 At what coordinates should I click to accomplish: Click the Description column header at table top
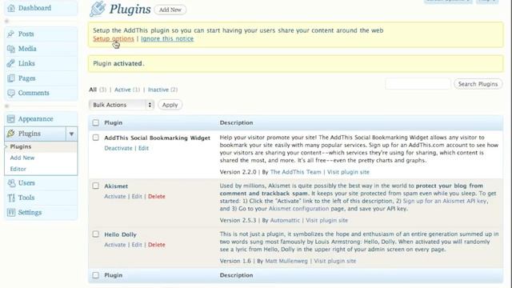coord(237,122)
